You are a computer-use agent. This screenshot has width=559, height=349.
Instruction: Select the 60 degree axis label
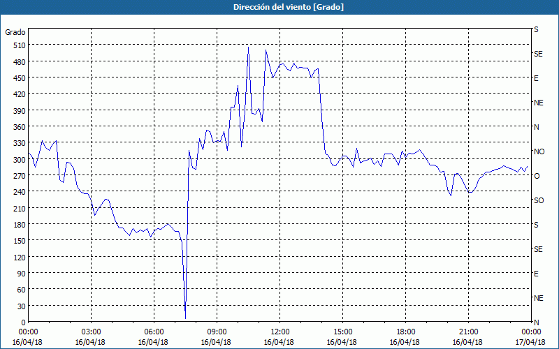22,290
